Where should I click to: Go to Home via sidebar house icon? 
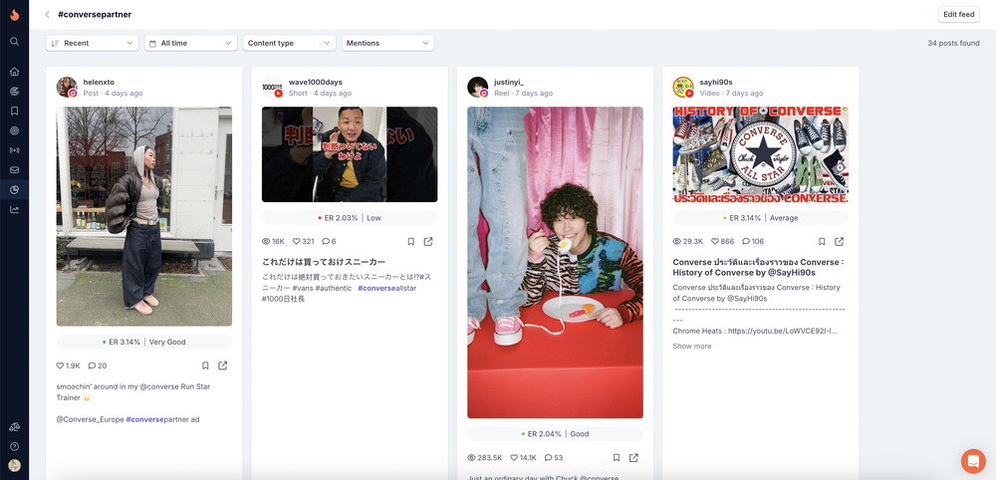[15, 72]
